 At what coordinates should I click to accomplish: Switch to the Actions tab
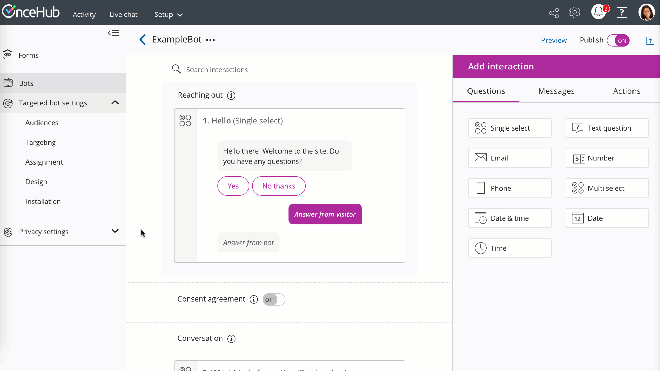coord(626,91)
